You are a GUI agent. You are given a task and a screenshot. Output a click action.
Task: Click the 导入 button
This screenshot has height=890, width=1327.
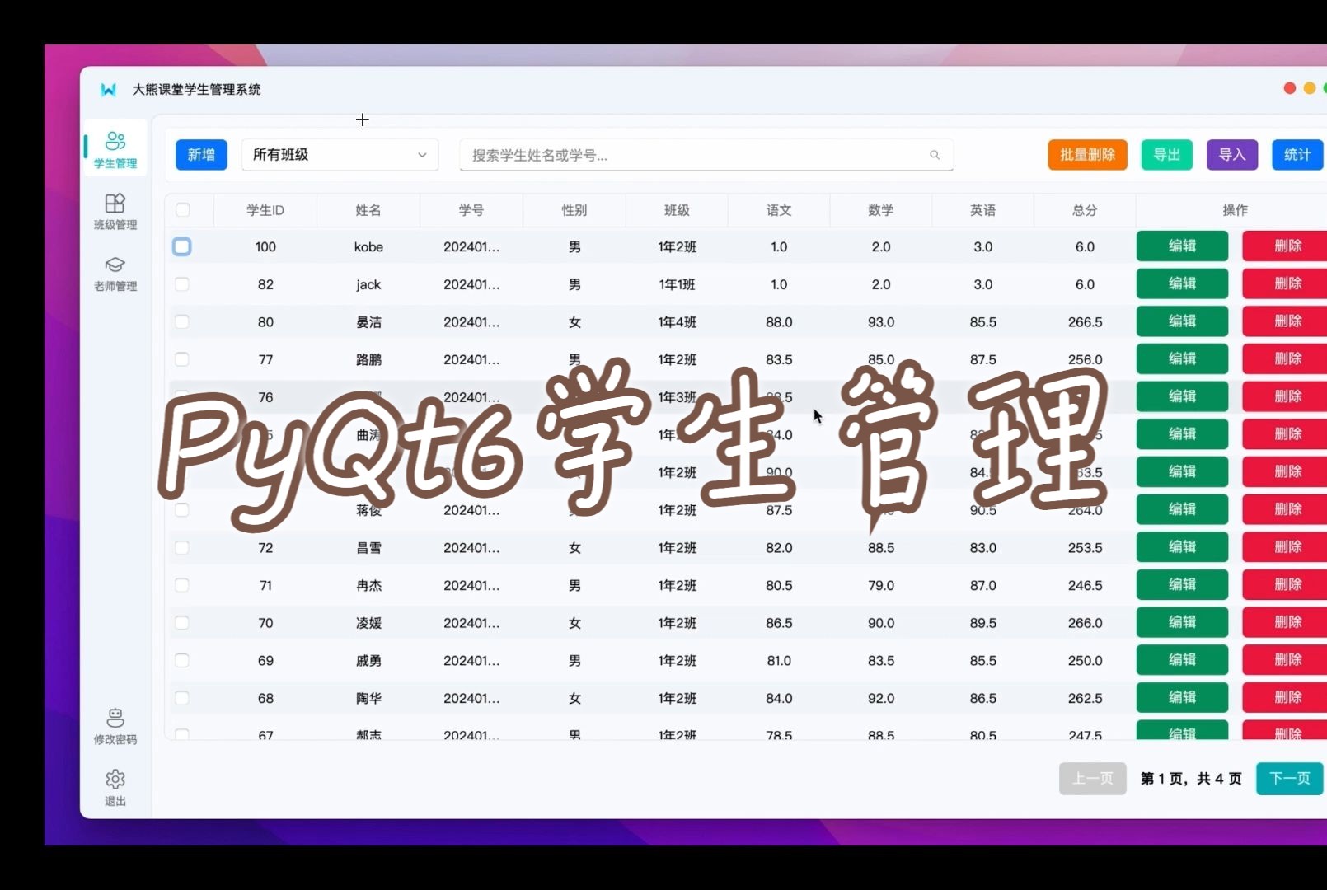tap(1232, 155)
